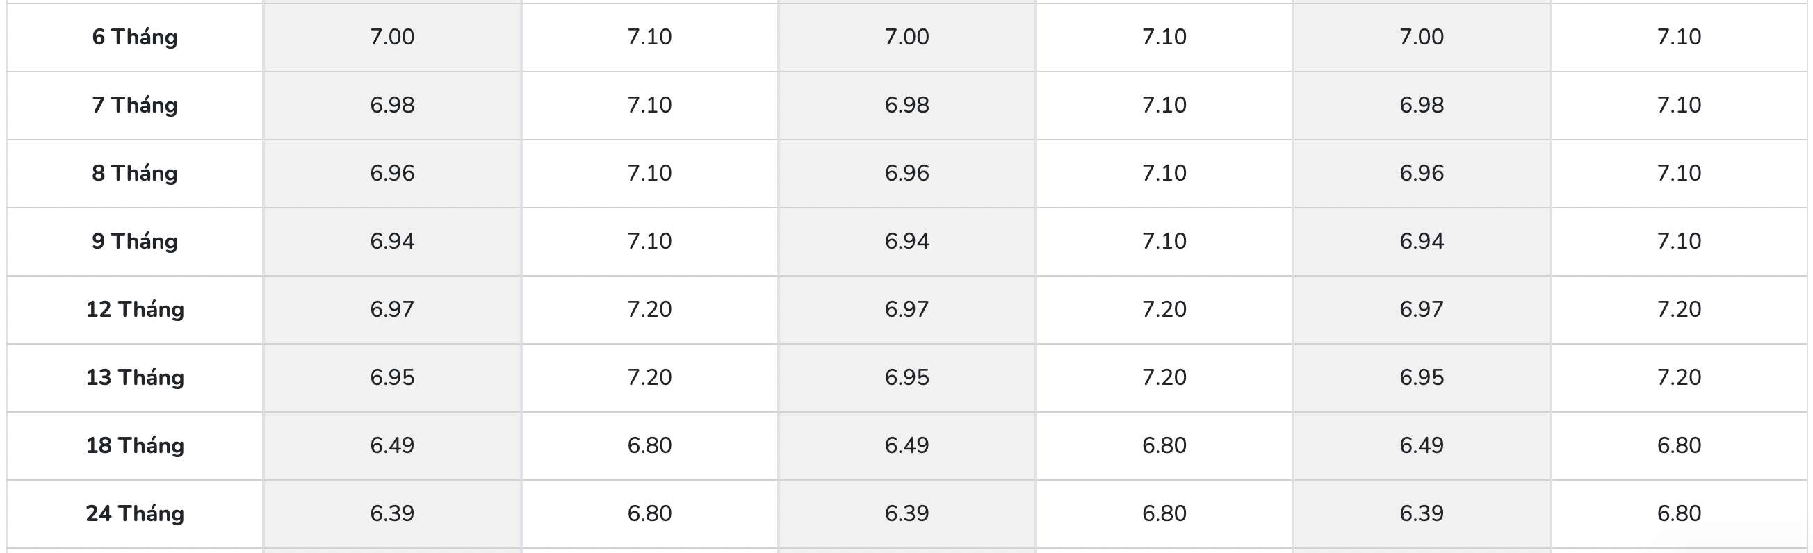This screenshot has width=1813, height=553.
Task: Click the "6 Tháng" row label
Action: 134,37
